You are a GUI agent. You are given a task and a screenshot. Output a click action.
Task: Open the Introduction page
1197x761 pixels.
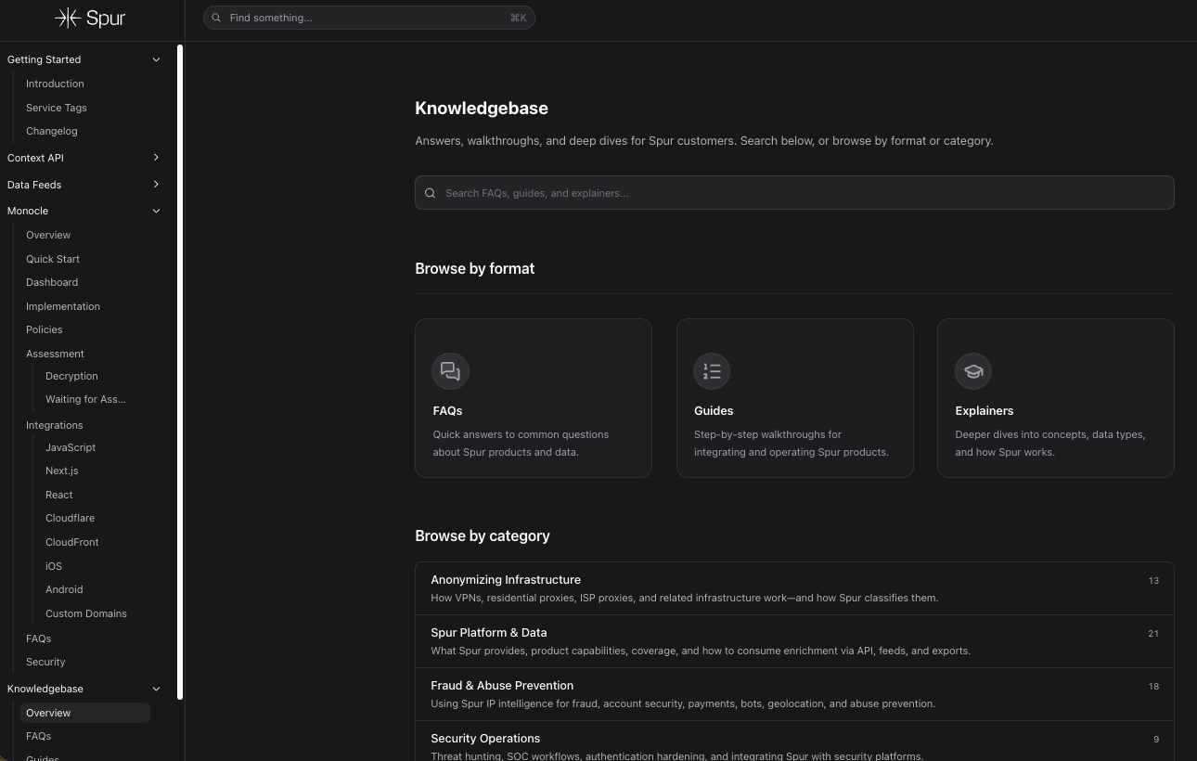(55, 84)
